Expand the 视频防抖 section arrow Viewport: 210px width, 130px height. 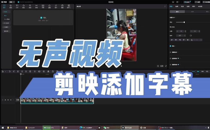click(x=178, y=52)
